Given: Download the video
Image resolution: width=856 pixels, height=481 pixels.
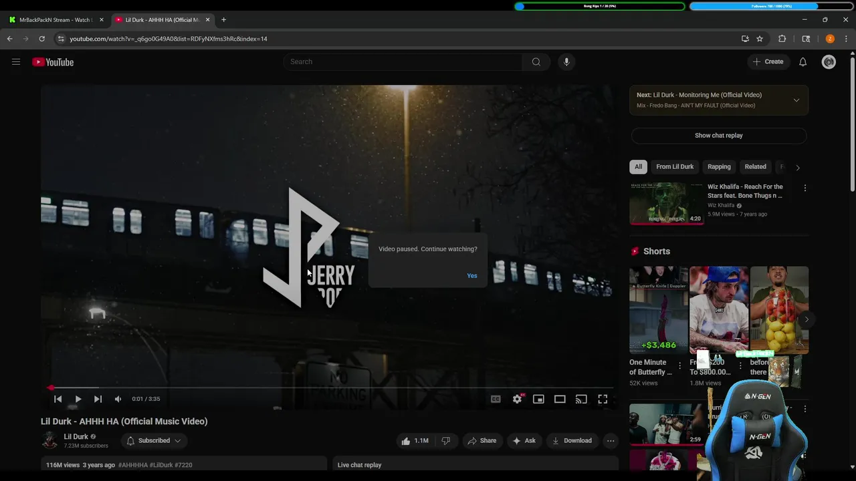Looking at the screenshot, I should 572,441.
